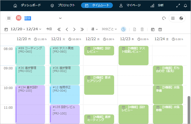The width and height of the screenshot is (191, 124).
Task: Open the ダッシュボード tab
Action: point(27,5)
